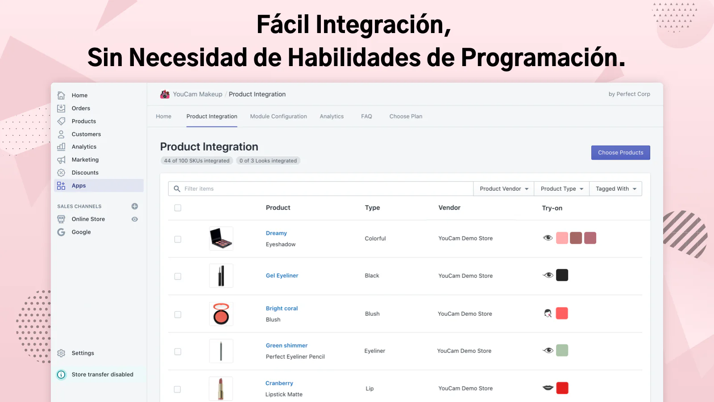Click the Google logo icon
The height and width of the screenshot is (402, 714).
[x=61, y=232]
